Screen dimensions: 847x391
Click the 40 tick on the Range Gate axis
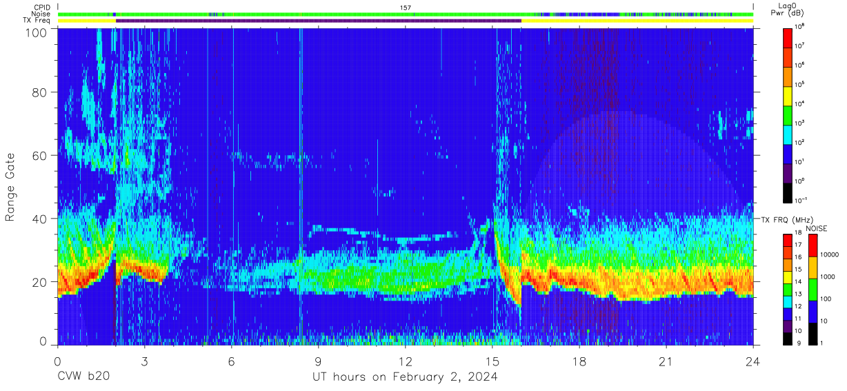pyautogui.click(x=41, y=219)
